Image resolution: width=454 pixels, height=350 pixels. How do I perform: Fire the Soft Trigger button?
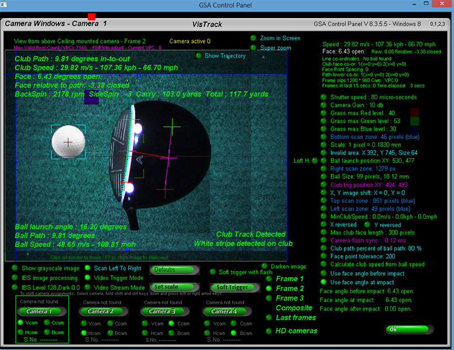(234, 287)
